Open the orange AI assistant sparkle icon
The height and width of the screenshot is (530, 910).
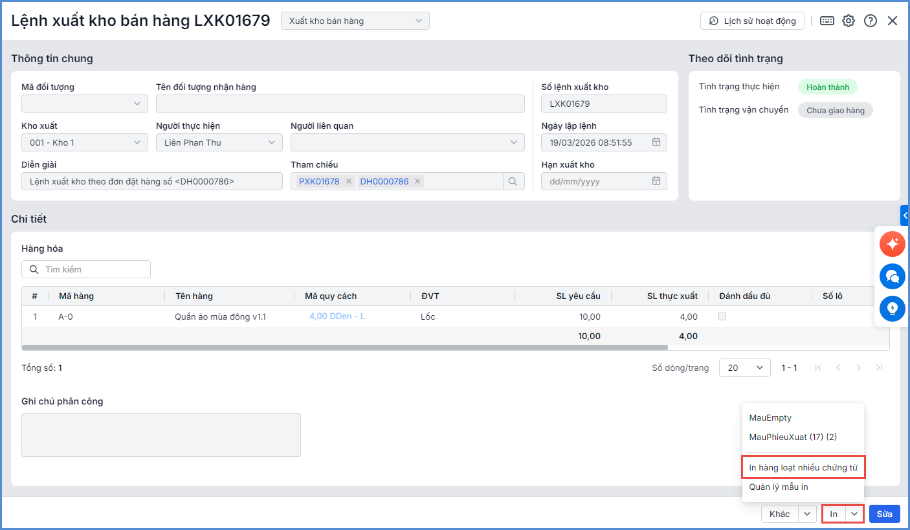pos(893,244)
